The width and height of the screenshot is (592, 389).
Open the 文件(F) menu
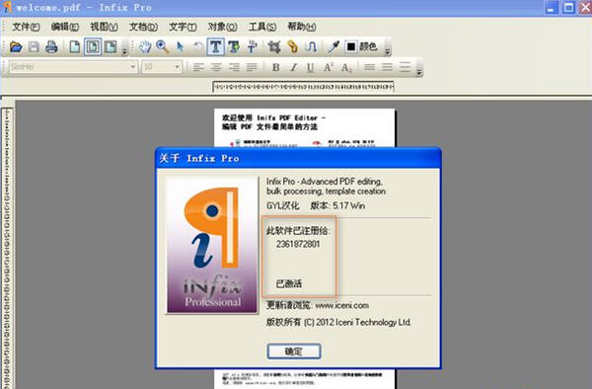pyautogui.click(x=26, y=27)
